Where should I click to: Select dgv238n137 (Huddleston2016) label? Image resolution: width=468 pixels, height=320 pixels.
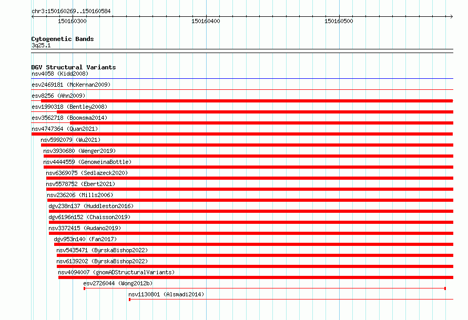pyautogui.click(x=91, y=206)
